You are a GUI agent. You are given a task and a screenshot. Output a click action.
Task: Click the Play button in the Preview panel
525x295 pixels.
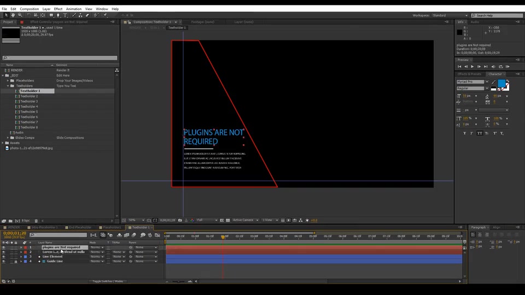tap(472, 67)
